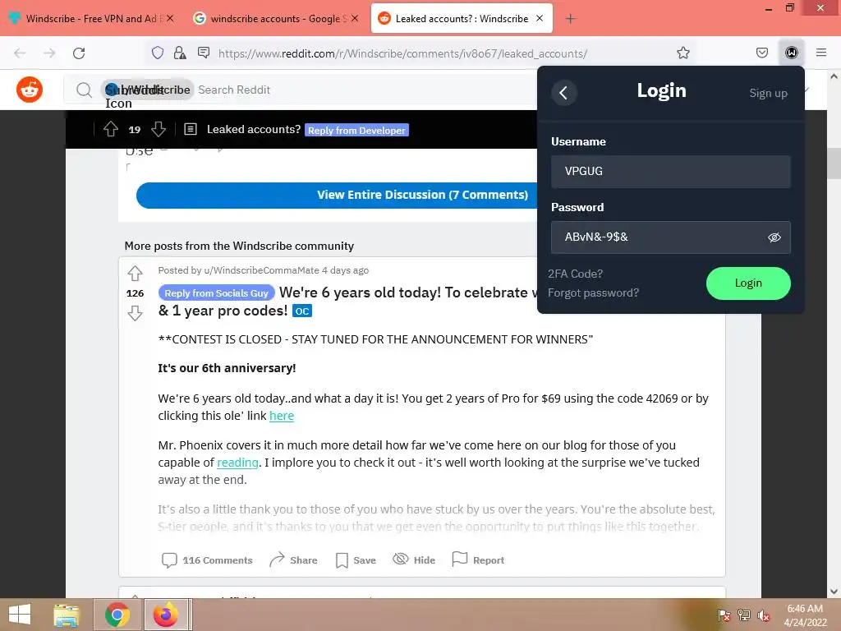Save the anniversary post
The image size is (841, 631).
[356, 560]
